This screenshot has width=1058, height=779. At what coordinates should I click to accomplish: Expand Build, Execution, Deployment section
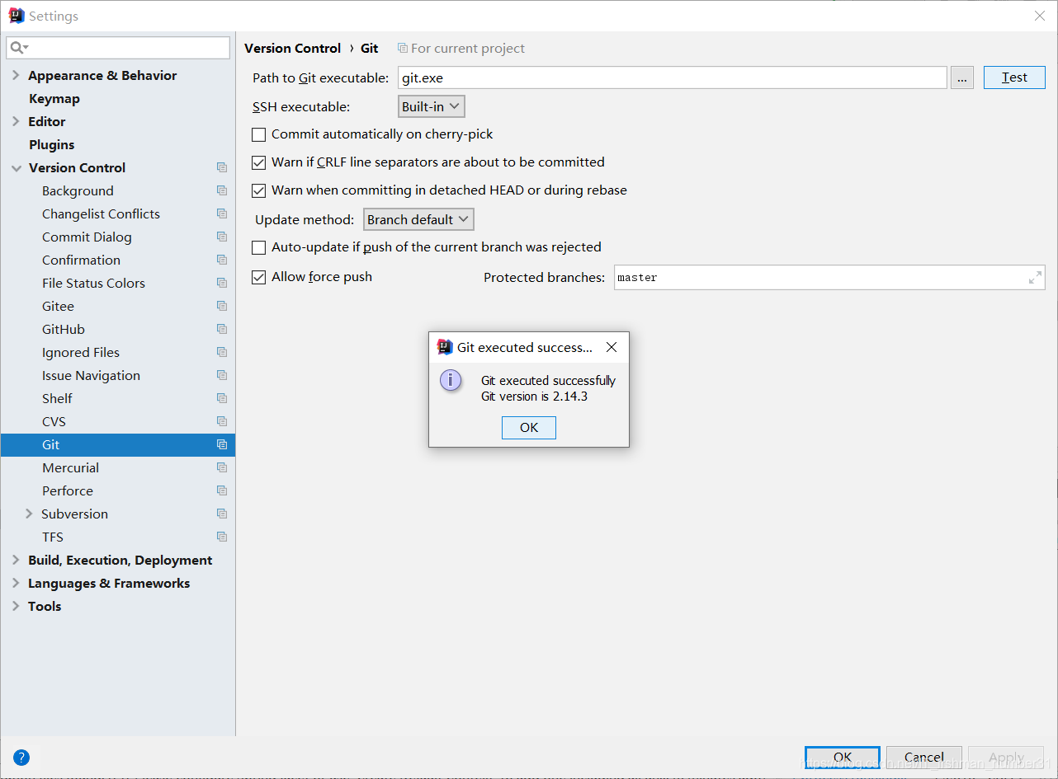point(16,560)
